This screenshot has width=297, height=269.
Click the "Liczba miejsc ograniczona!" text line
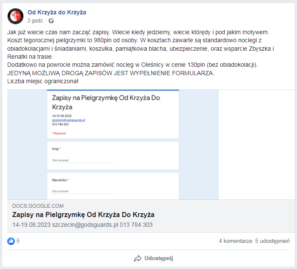coord(43,81)
